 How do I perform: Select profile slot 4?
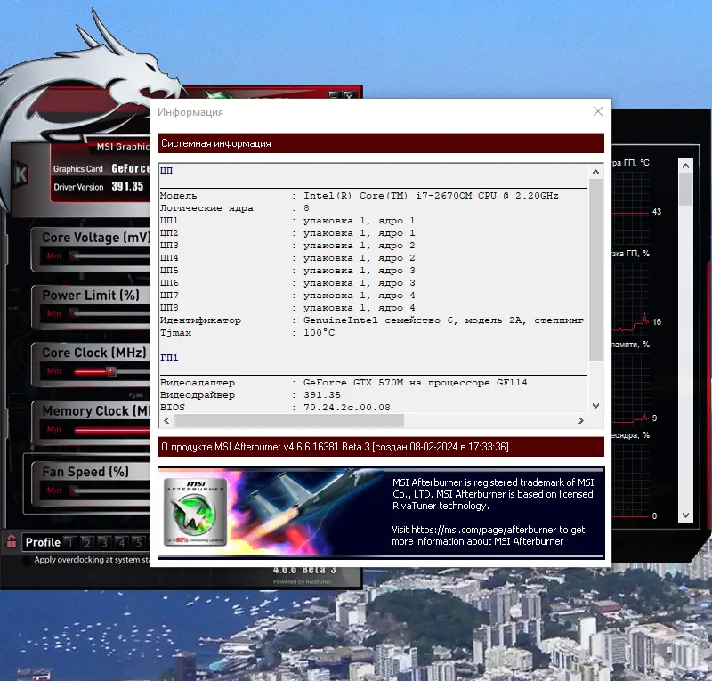121,542
